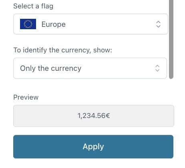Click the upward arrow in Europe selector chevron
185x168 pixels.
point(158,22)
